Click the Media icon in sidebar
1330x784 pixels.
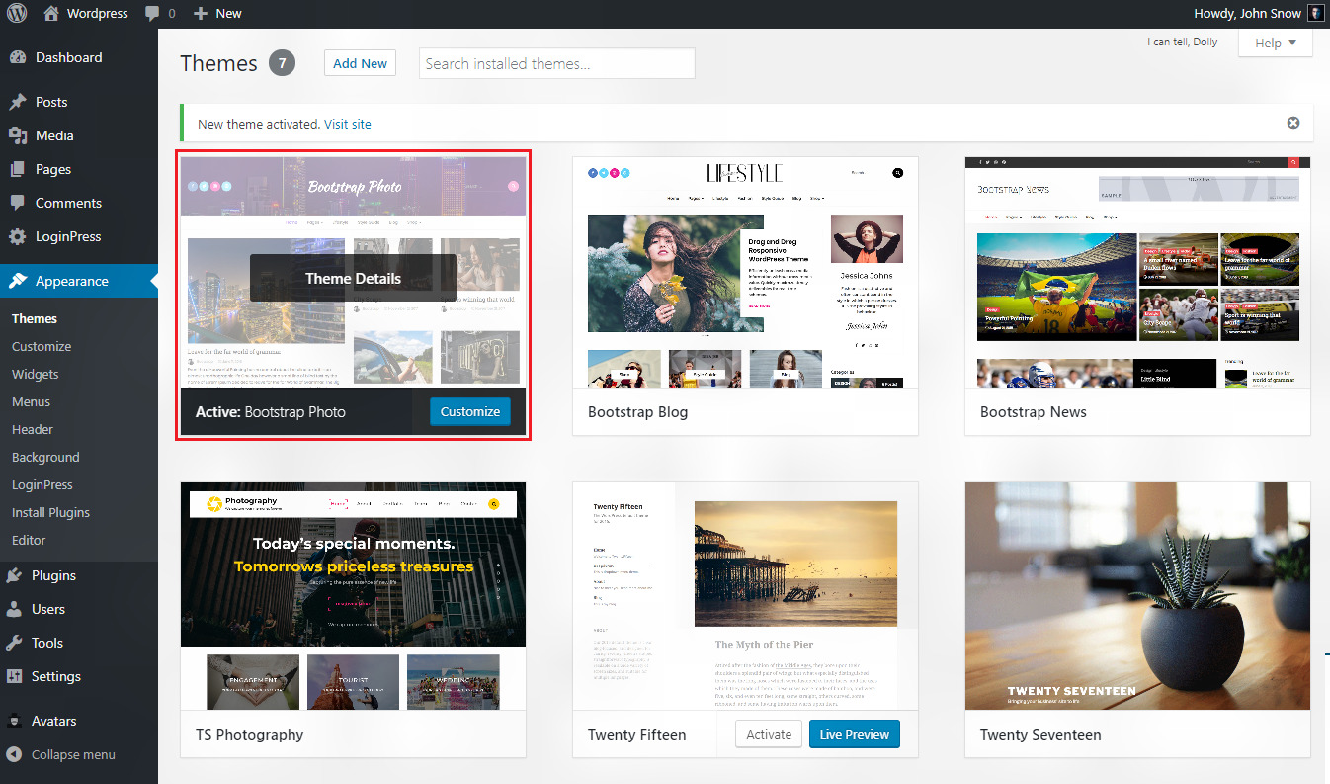tap(17, 135)
